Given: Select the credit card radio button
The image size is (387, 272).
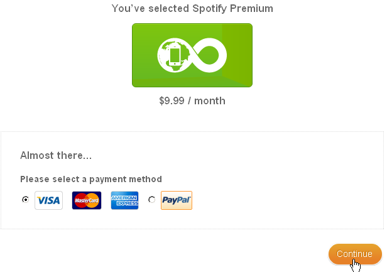Looking at the screenshot, I should click(x=25, y=200).
